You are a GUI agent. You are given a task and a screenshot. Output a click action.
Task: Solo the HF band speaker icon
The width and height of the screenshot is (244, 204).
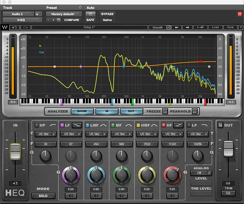pos(172,196)
